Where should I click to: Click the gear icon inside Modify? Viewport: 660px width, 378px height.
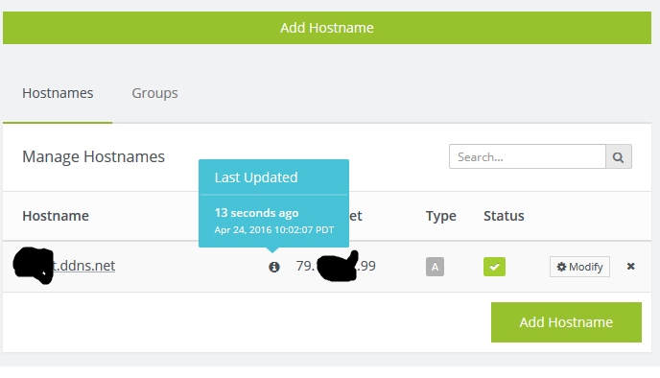pyautogui.click(x=561, y=267)
